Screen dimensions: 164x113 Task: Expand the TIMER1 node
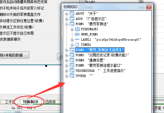tap(72, 45)
